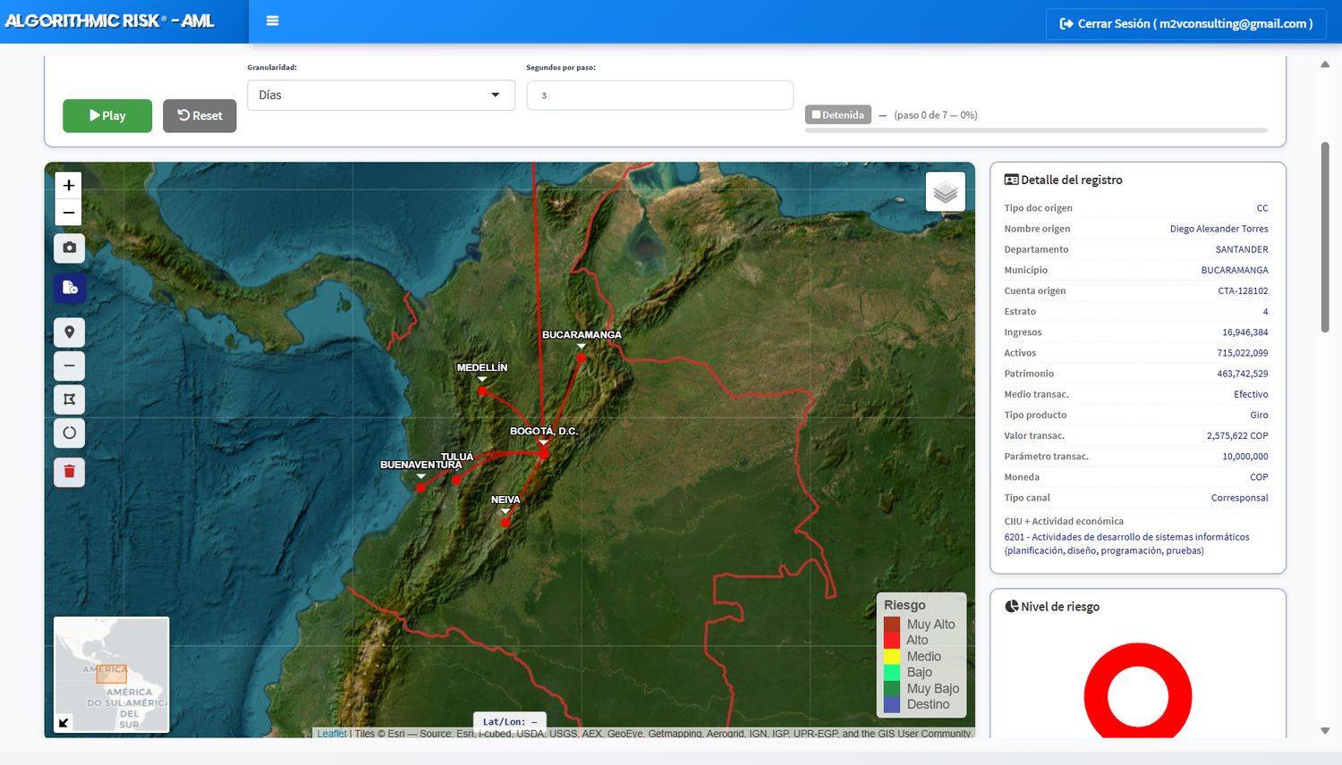The image size is (1342, 765).
Task: Click the Parámetro transac. value 10,000,000
Action: point(1245,457)
